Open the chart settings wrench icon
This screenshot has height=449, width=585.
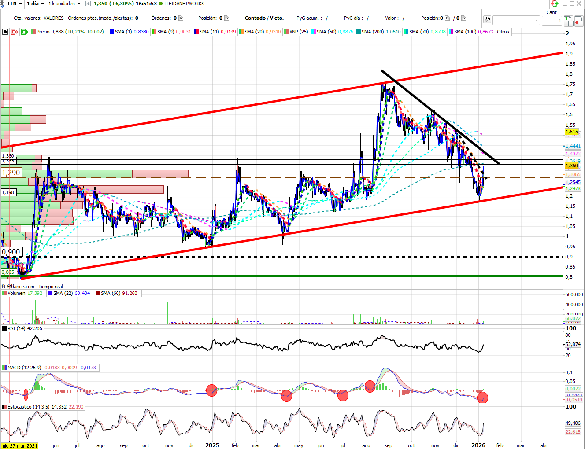tap(488, 19)
